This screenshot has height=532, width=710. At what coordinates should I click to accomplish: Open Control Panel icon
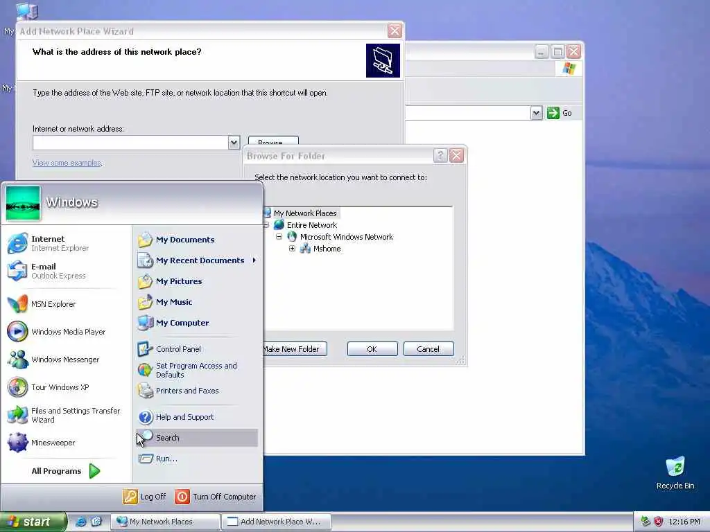146,349
